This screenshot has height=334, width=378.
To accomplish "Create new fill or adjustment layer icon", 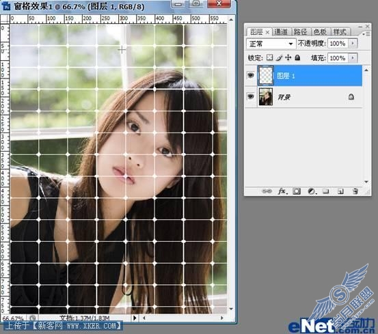I will [311, 191].
